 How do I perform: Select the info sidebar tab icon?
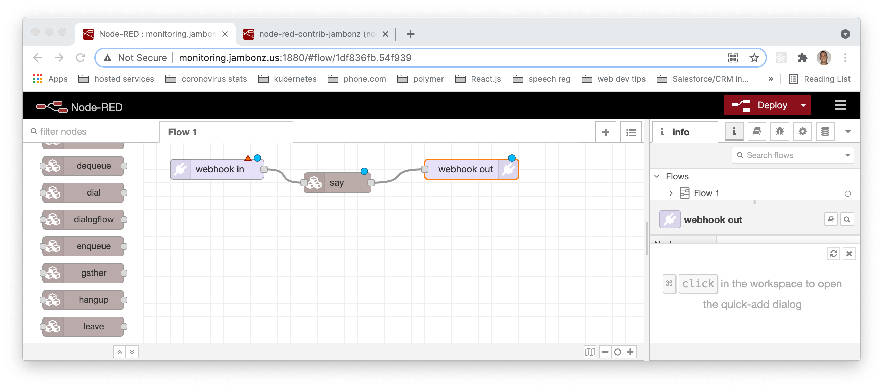tap(734, 131)
